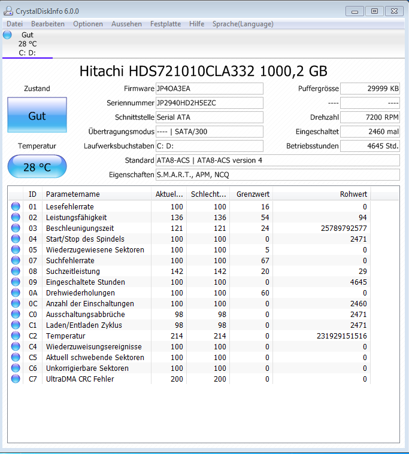Click status orb for Aktuell schwebende Sektoren
The image size is (409, 454).
[x=16, y=357]
